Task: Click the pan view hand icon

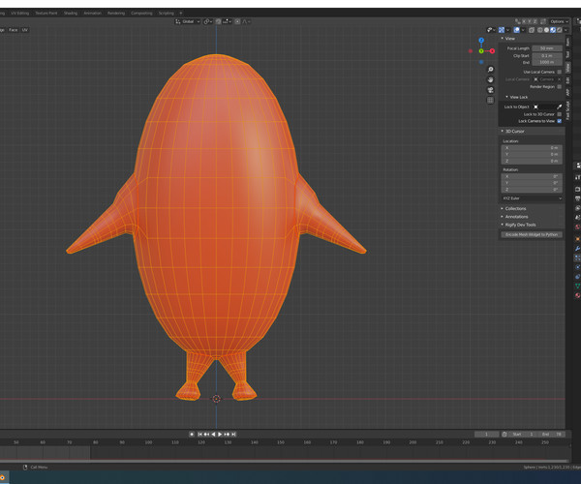Action: [491, 79]
